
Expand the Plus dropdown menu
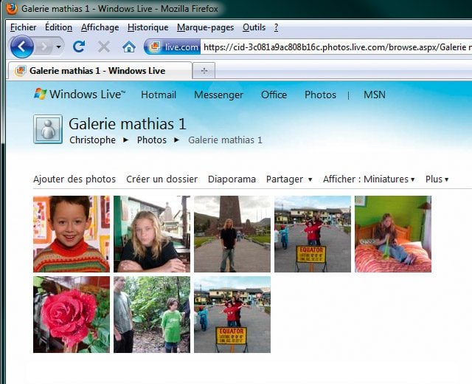tap(437, 179)
